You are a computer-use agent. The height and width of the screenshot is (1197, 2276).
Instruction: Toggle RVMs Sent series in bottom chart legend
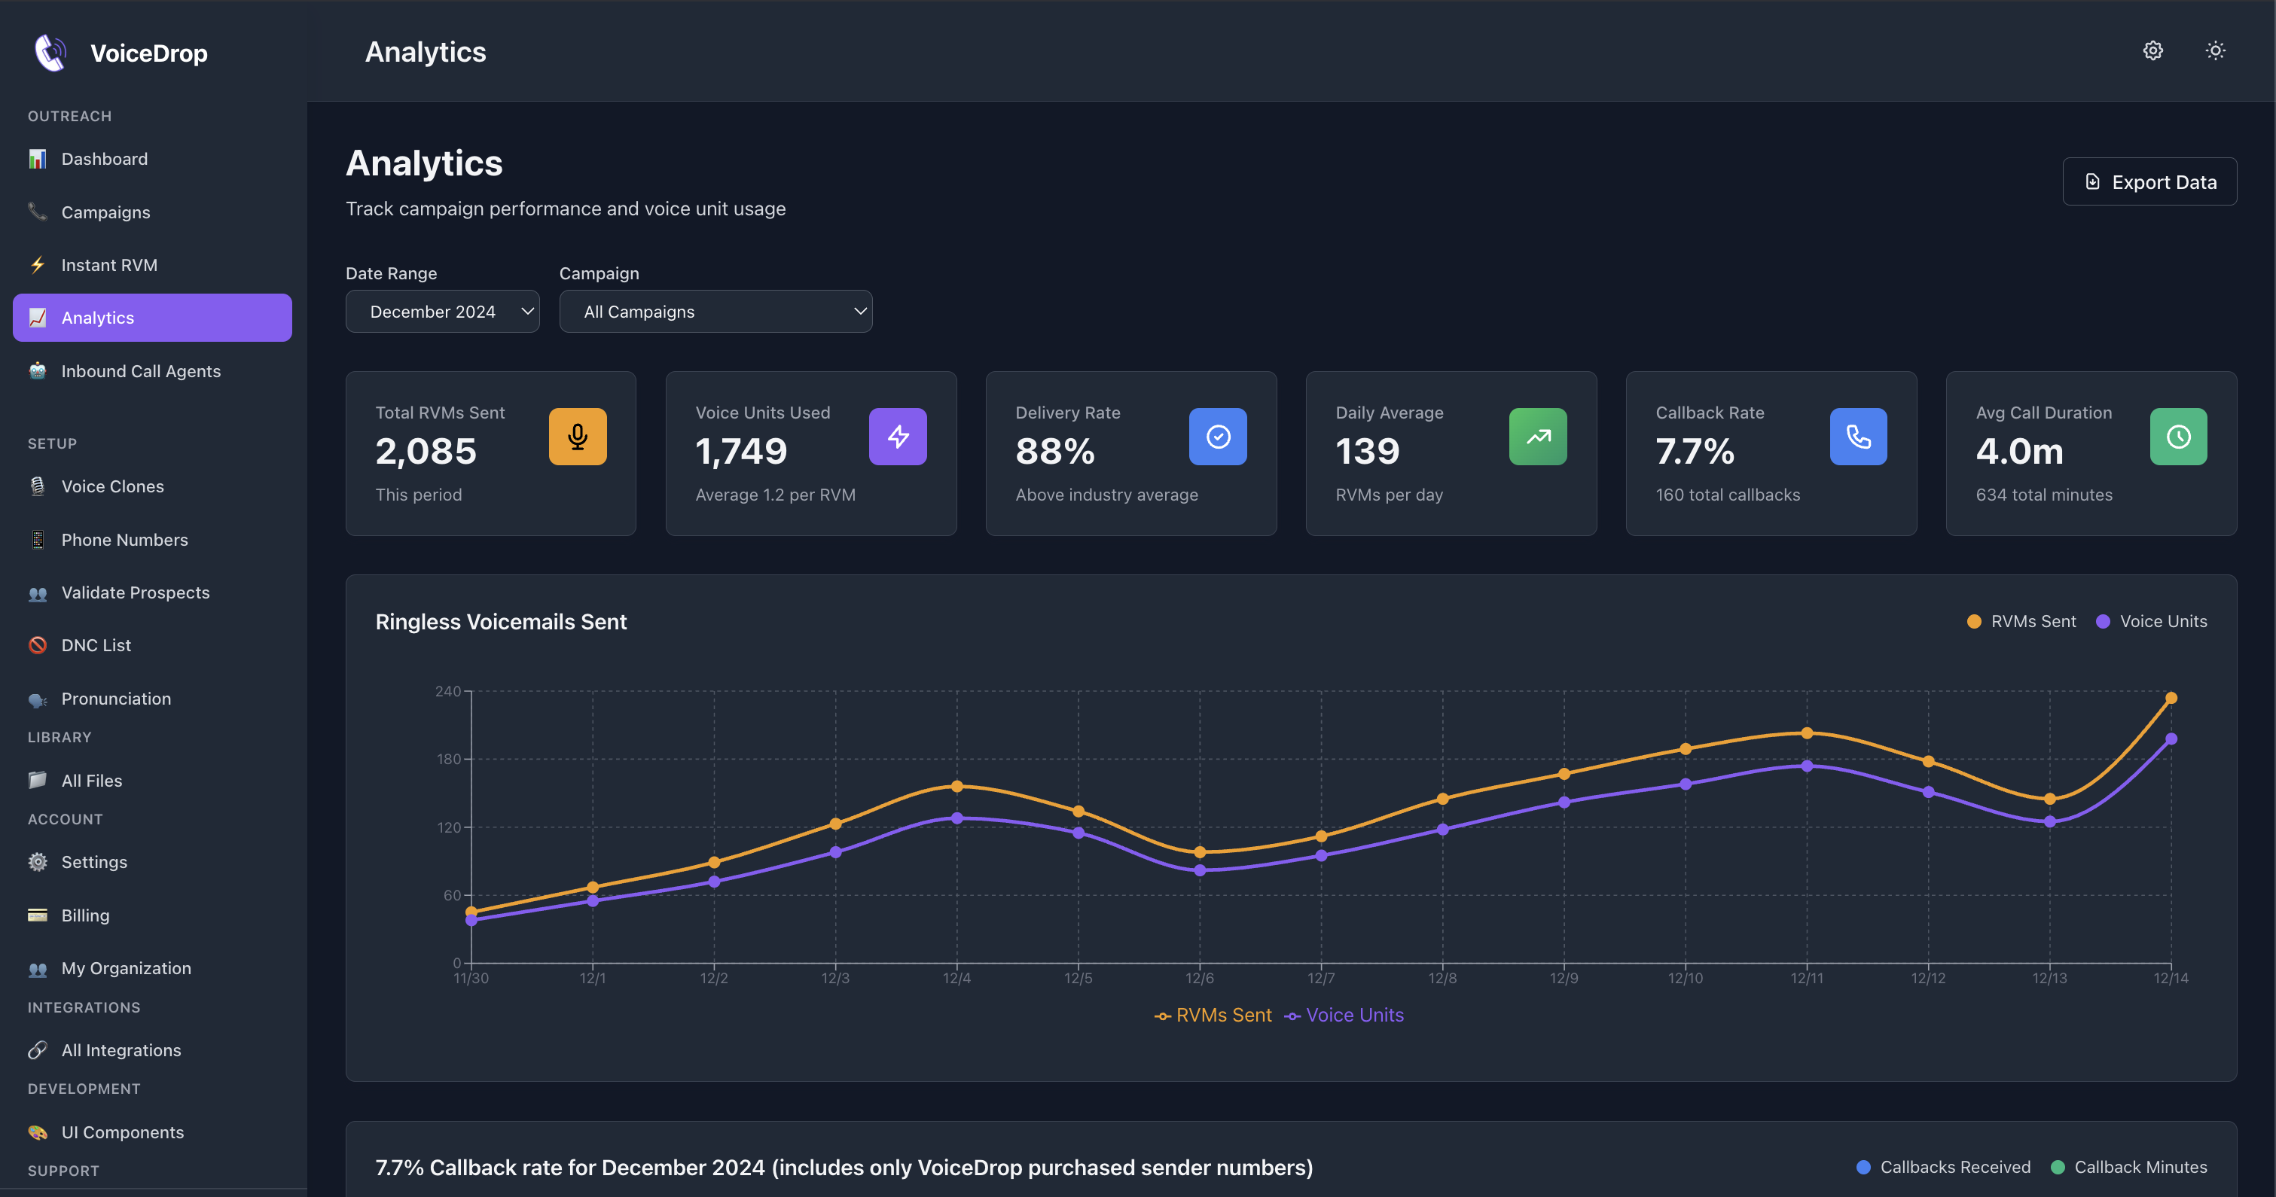1213,1016
